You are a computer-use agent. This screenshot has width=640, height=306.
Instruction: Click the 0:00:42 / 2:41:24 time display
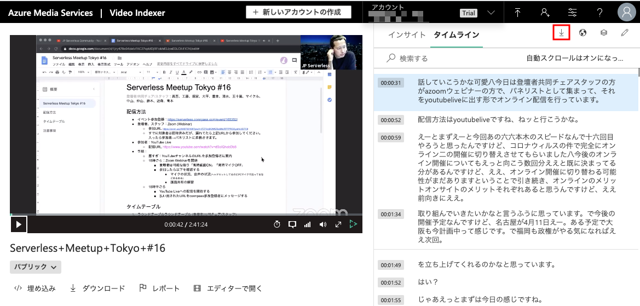(x=186, y=224)
